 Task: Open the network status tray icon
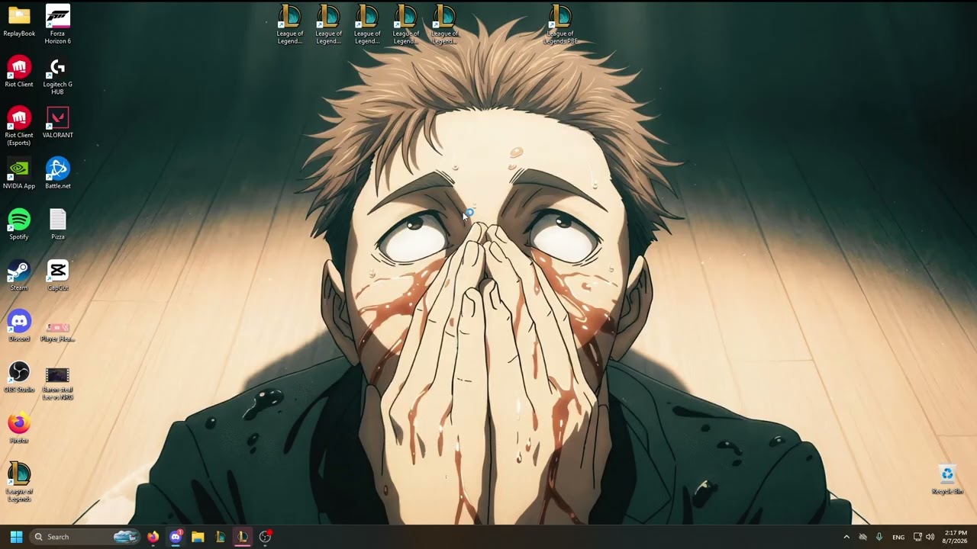[917, 537]
